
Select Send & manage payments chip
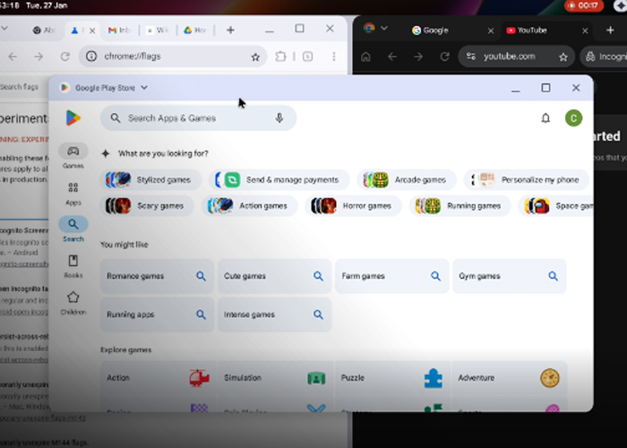tap(279, 180)
